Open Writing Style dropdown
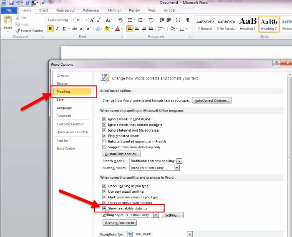292x237 pixels. point(156,215)
